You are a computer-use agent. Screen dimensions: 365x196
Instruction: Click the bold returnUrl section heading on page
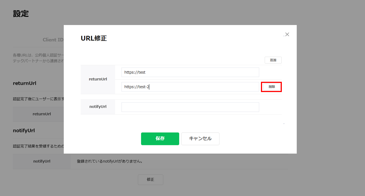24,83
